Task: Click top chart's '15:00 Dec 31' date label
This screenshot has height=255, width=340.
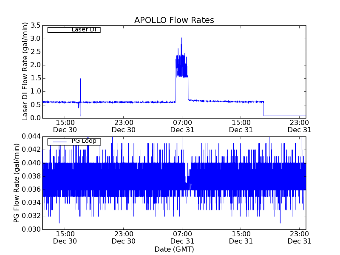Action: coord(241,126)
